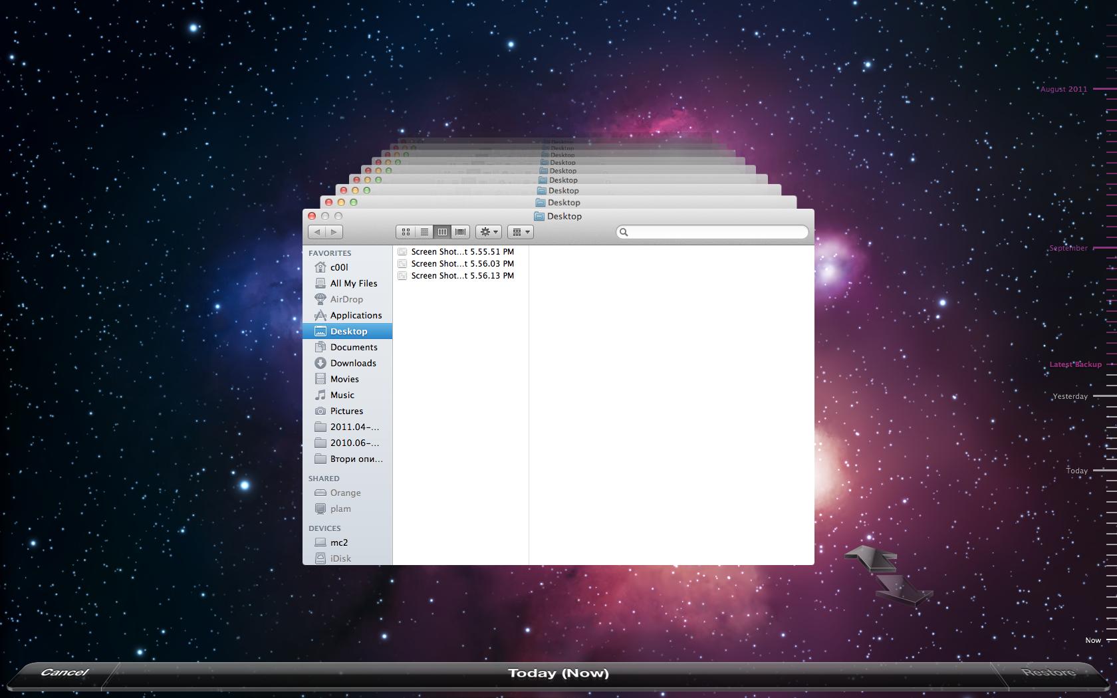Click the Finder search field
The width and height of the screenshot is (1117, 698).
coord(712,232)
